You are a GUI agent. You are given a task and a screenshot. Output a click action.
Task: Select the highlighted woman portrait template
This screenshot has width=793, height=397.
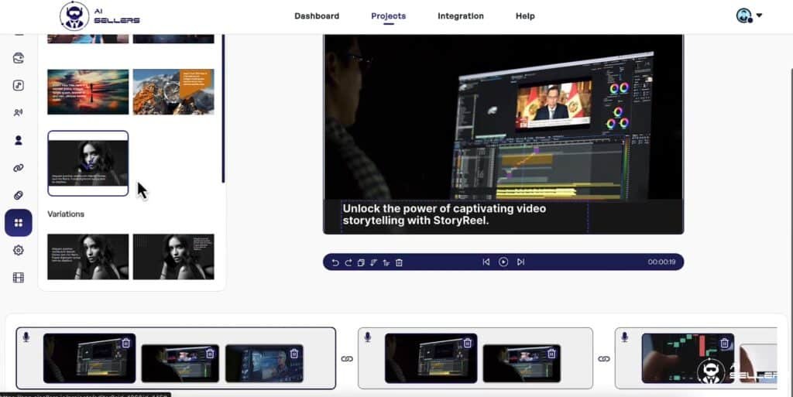point(88,163)
